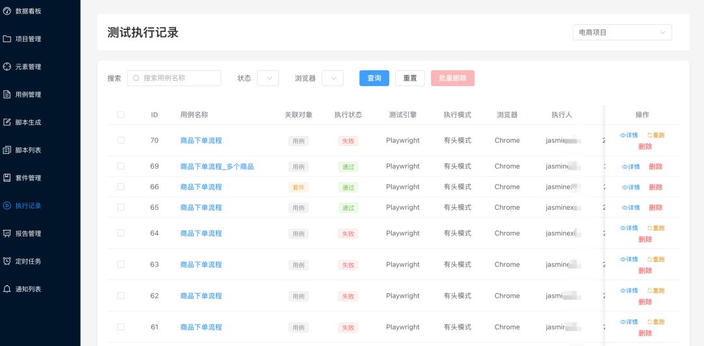Image resolution: width=704 pixels, height=346 pixels.
Task: Delete record 61
Action: point(645,334)
